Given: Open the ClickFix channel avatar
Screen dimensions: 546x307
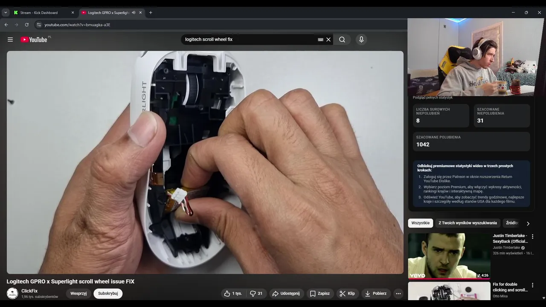Looking at the screenshot, I should point(12,293).
